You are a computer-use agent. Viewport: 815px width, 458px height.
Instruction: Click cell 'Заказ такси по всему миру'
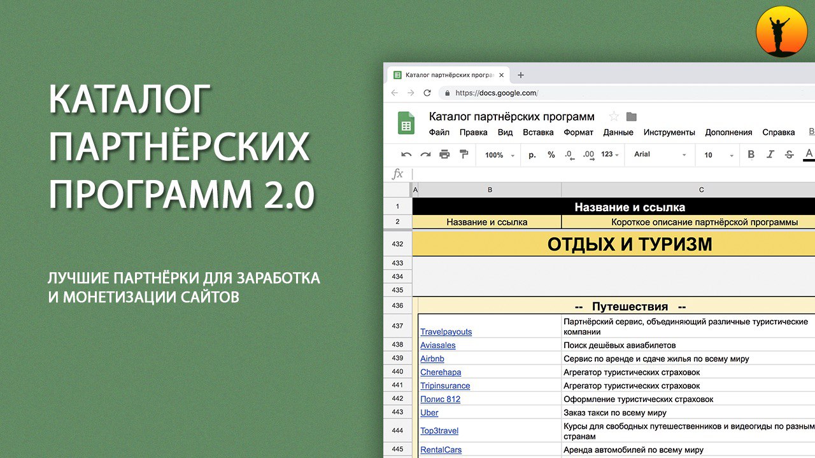[x=688, y=413]
